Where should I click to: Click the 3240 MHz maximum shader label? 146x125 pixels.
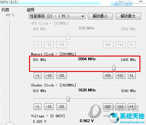click(x=128, y=91)
